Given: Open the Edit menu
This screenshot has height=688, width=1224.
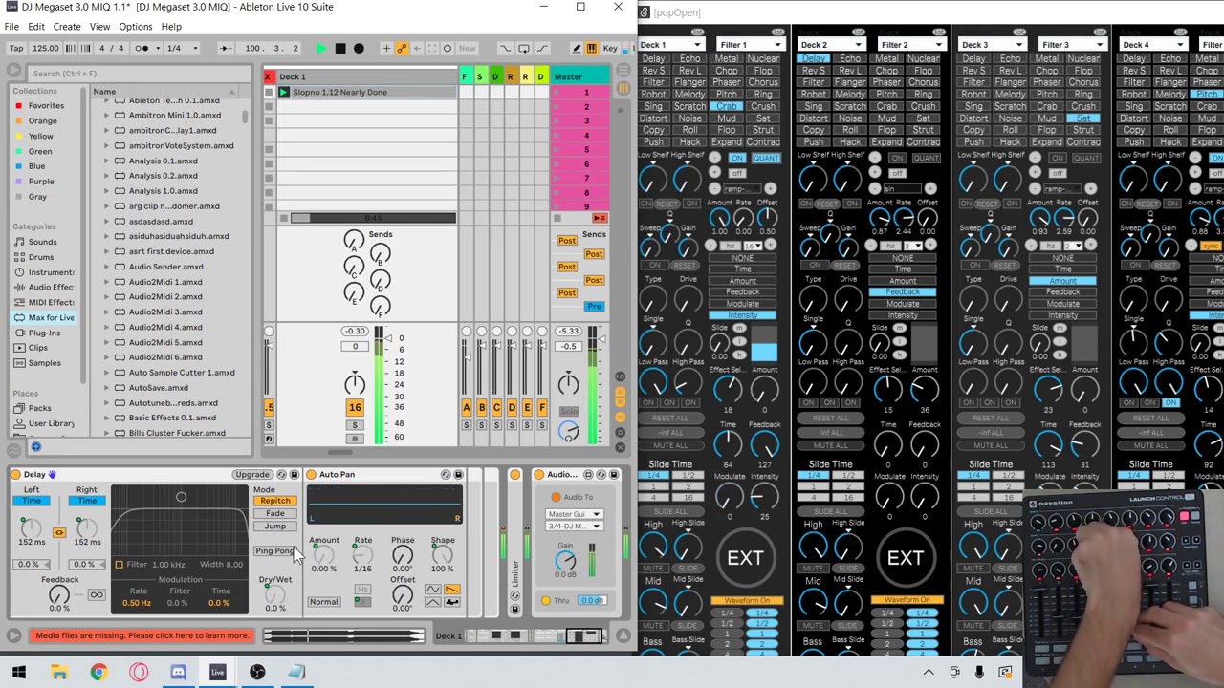Looking at the screenshot, I should tap(35, 27).
